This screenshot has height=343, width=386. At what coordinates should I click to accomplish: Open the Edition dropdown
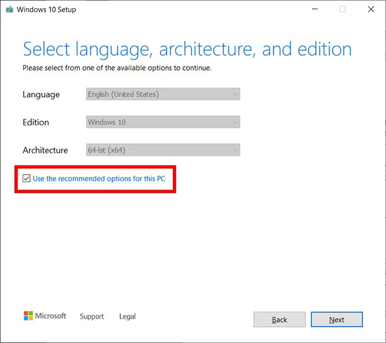(x=162, y=122)
